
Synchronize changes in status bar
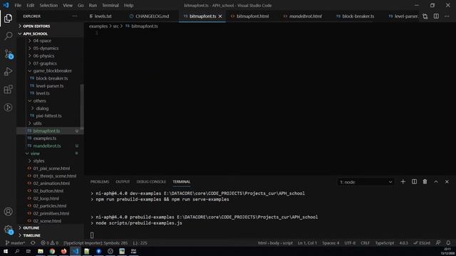point(33,243)
